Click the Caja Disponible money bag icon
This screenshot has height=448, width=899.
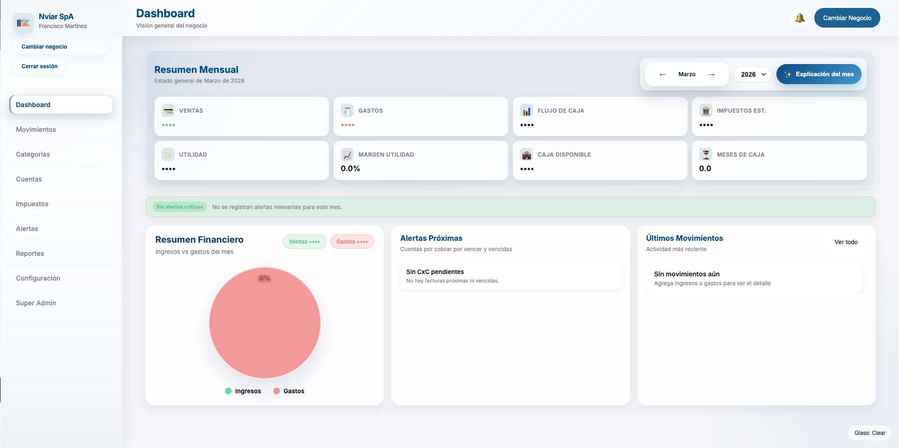(x=526, y=155)
